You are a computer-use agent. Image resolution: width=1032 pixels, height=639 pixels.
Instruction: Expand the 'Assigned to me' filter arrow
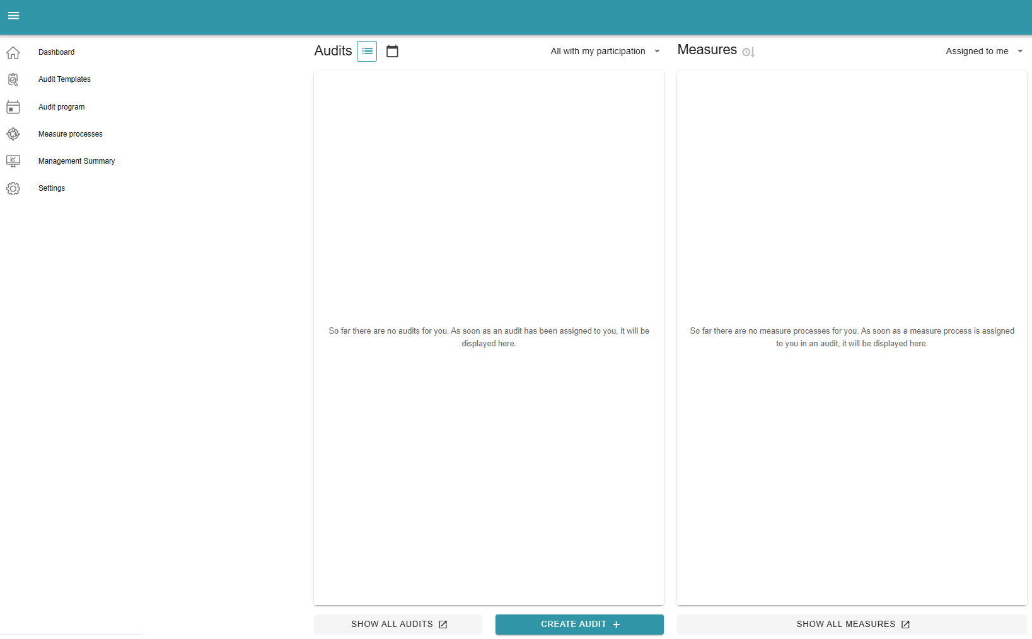[x=1020, y=52]
